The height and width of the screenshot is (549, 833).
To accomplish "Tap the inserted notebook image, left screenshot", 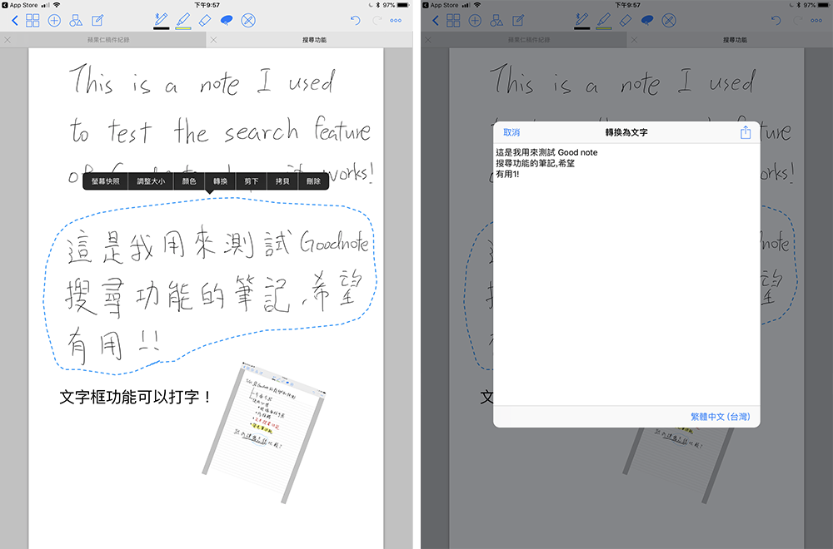I will point(264,433).
